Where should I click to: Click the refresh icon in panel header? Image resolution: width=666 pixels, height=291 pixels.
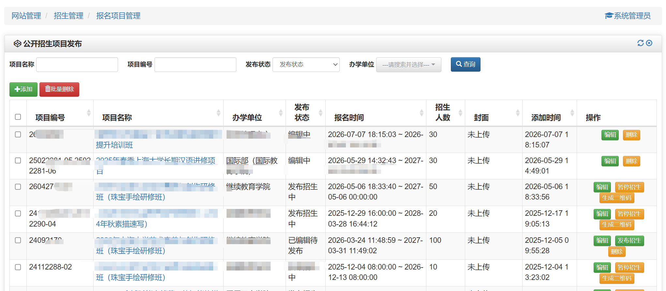pyautogui.click(x=641, y=43)
